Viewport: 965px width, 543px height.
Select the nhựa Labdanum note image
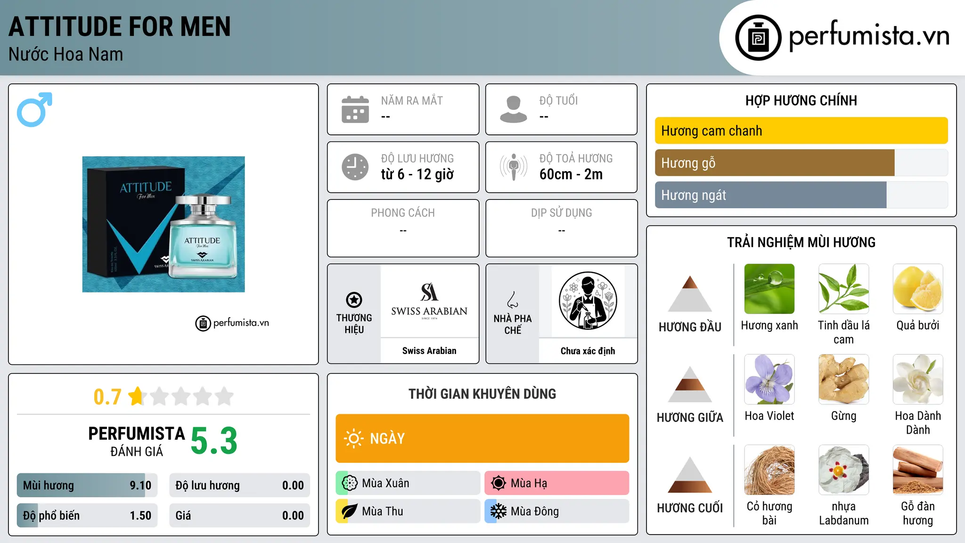pyautogui.click(x=843, y=470)
